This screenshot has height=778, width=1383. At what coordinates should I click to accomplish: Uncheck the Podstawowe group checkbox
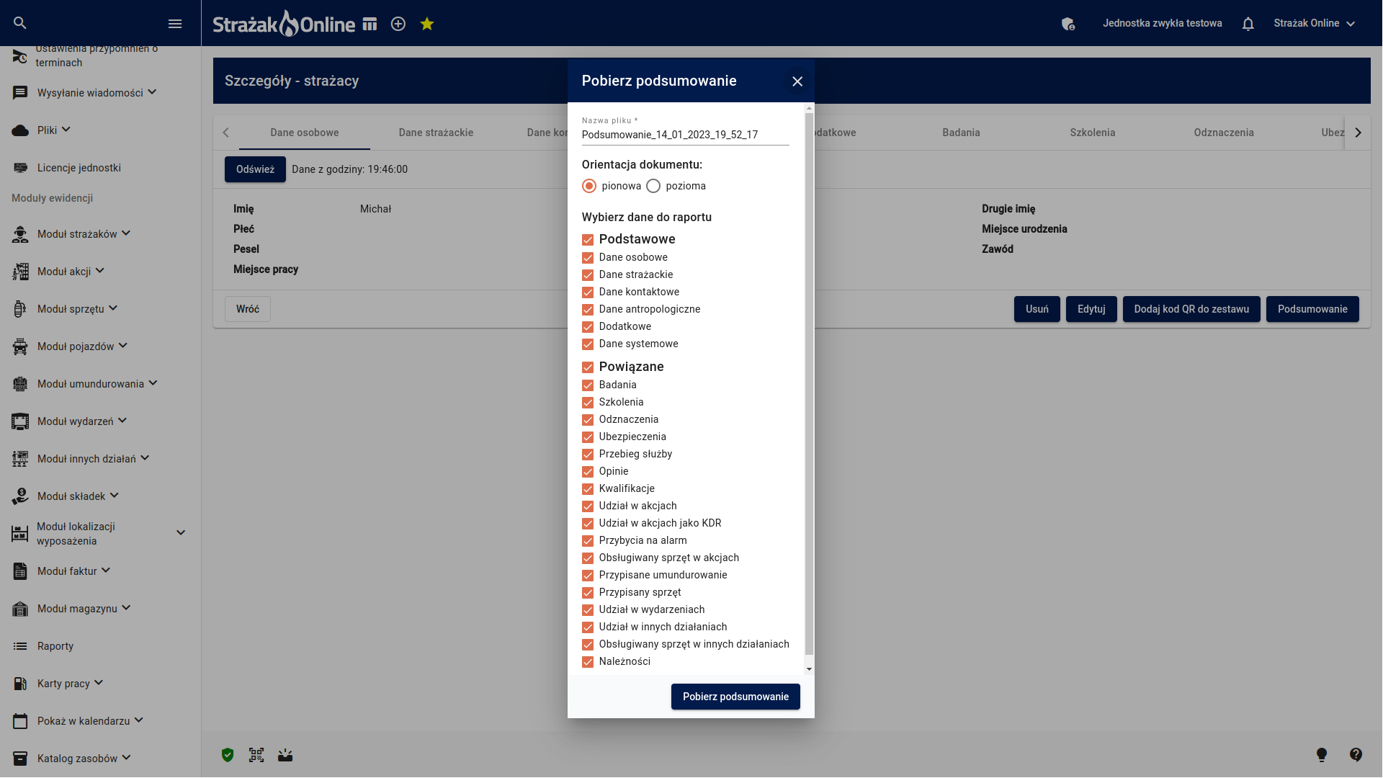(588, 240)
